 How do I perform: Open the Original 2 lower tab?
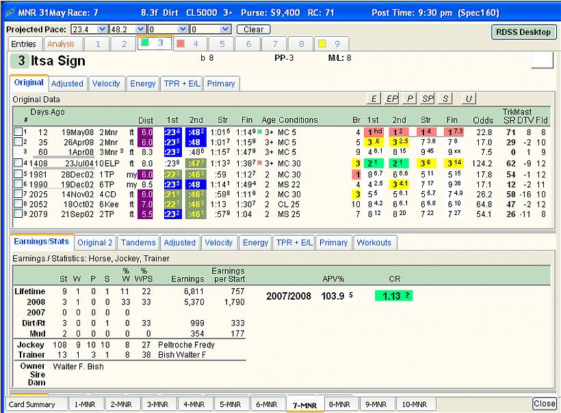[95, 243]
